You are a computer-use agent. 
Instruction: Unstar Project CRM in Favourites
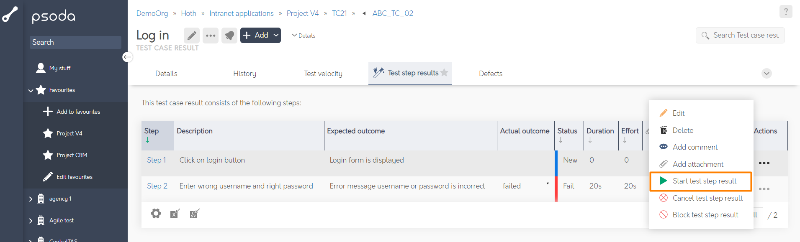47,155
